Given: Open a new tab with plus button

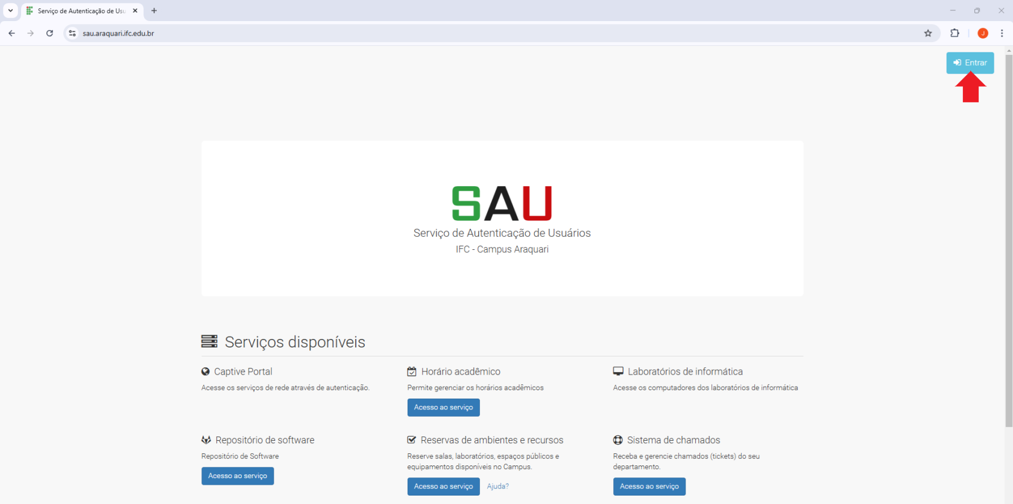Looking at the screenshot, I should coord(154,10).
